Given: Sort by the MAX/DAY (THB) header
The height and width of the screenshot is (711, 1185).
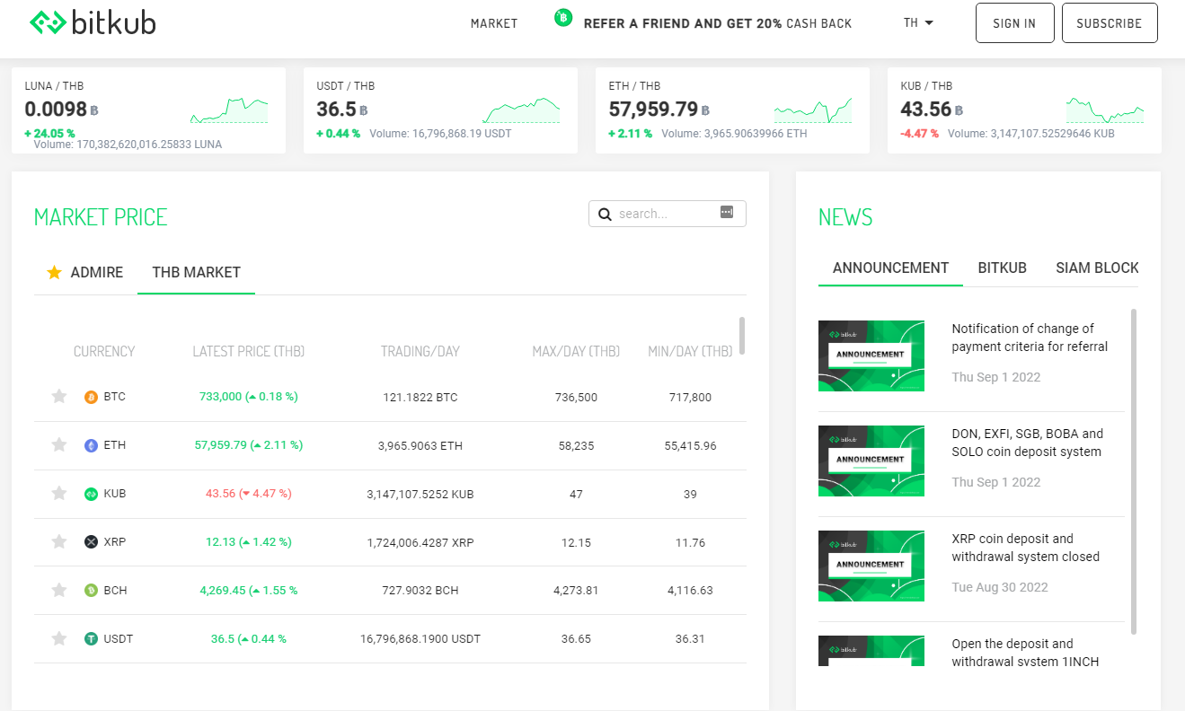Looking at the screenshot, I should [x=576, y=351].
